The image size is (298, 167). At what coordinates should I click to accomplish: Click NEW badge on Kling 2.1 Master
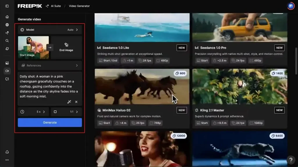pos(279,110)
